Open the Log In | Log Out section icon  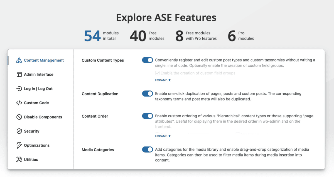pyautogui.click(x=19, y=88)
